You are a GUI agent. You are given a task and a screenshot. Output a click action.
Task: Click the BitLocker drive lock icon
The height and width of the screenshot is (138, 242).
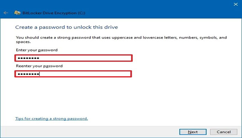pyautogui.click(x=17, y=13)
